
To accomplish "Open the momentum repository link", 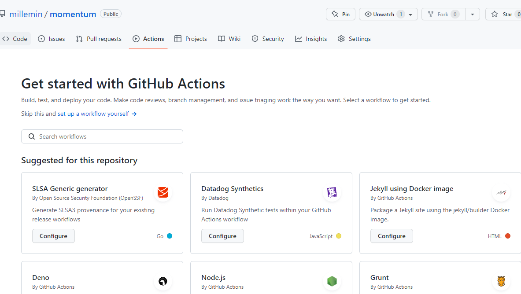I will tap(73, 14).
